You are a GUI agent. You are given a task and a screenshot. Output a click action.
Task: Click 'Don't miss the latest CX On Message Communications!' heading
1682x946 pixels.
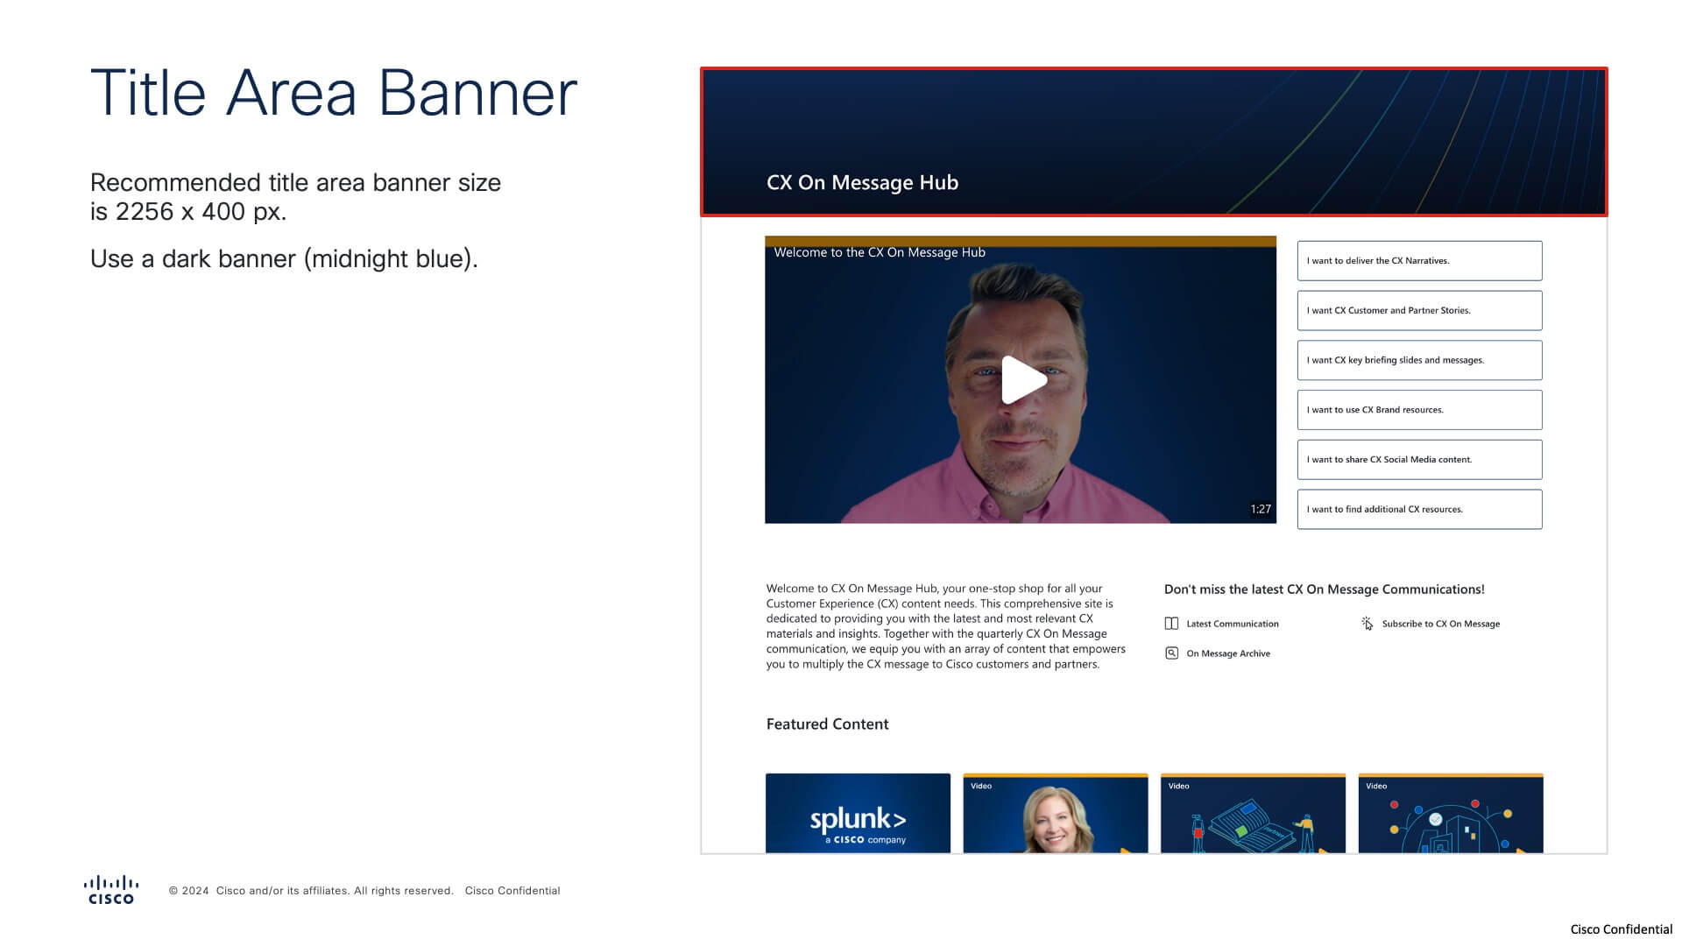1324,589
